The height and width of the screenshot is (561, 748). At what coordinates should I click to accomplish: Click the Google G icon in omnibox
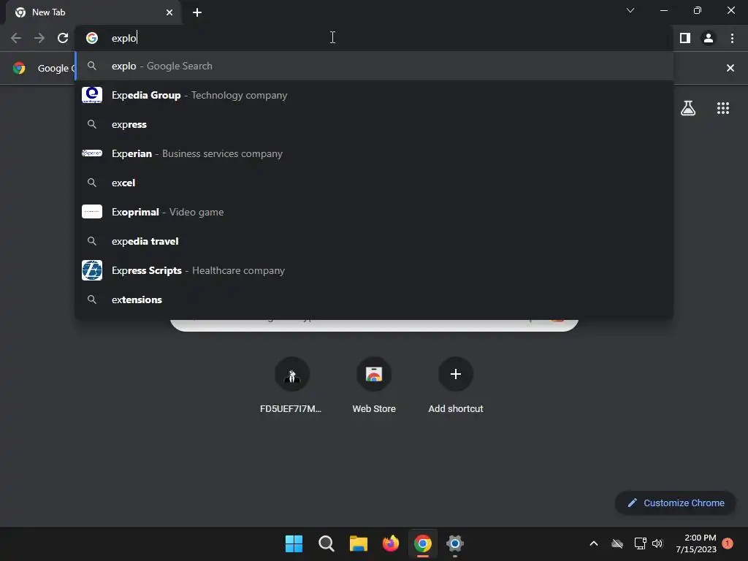92,38
